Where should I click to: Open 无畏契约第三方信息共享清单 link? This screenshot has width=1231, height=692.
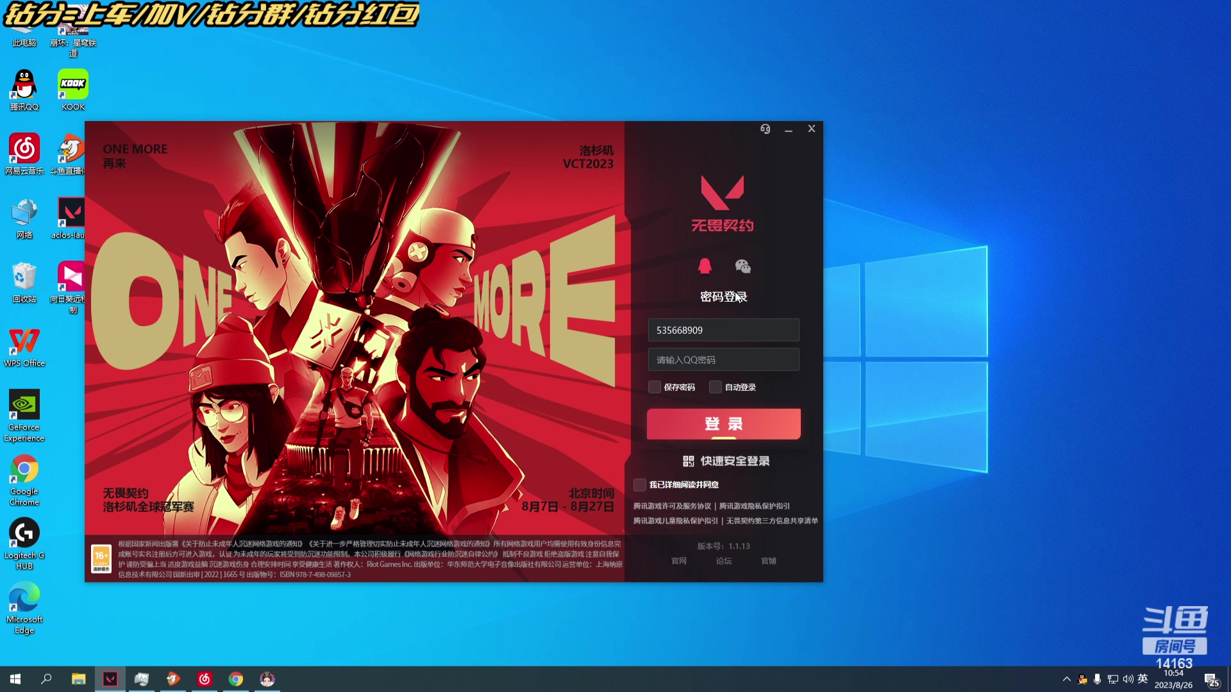[772, 521]
